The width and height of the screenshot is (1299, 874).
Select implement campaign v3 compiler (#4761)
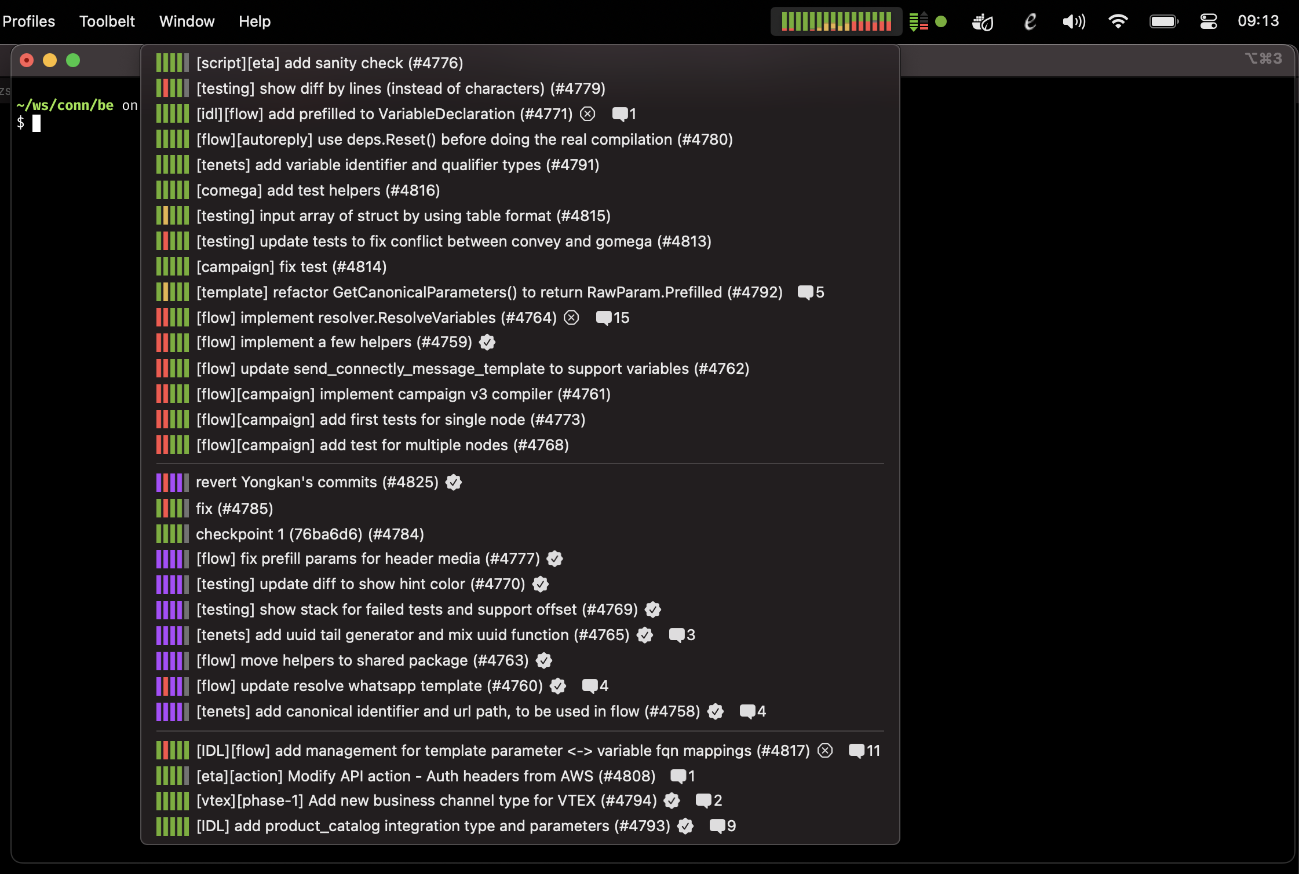click(520, 394)
